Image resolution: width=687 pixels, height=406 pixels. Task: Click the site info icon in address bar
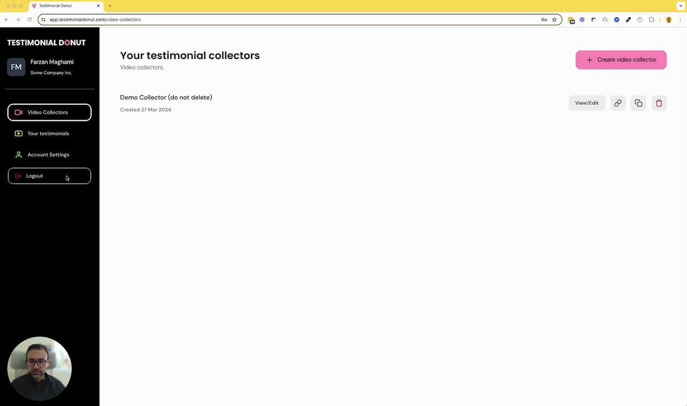pos(43,20)
